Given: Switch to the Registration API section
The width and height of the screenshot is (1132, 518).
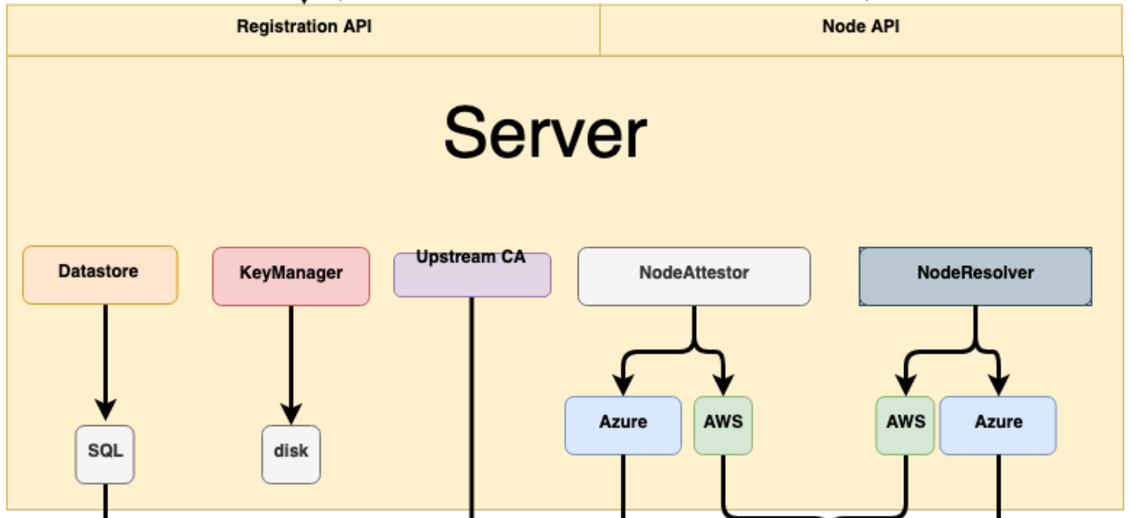Looking at the screenshot, I should pos(302,27).
